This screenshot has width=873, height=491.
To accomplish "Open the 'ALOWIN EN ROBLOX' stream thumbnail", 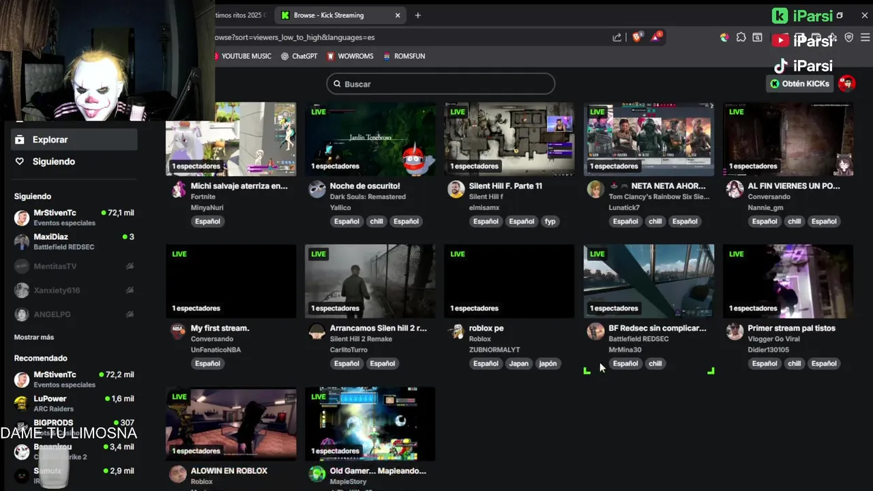I will point(231,423).
